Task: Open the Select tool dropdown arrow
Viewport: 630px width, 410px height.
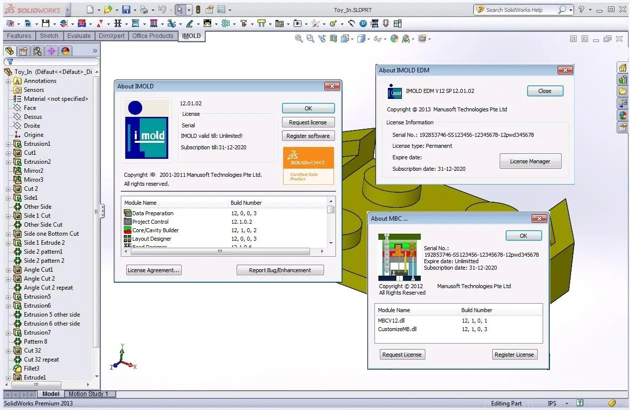Action: point(189,10)
